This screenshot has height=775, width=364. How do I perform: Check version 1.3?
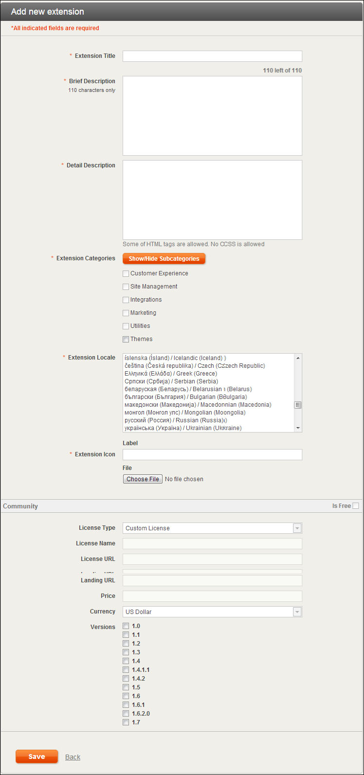click(126, 652)
